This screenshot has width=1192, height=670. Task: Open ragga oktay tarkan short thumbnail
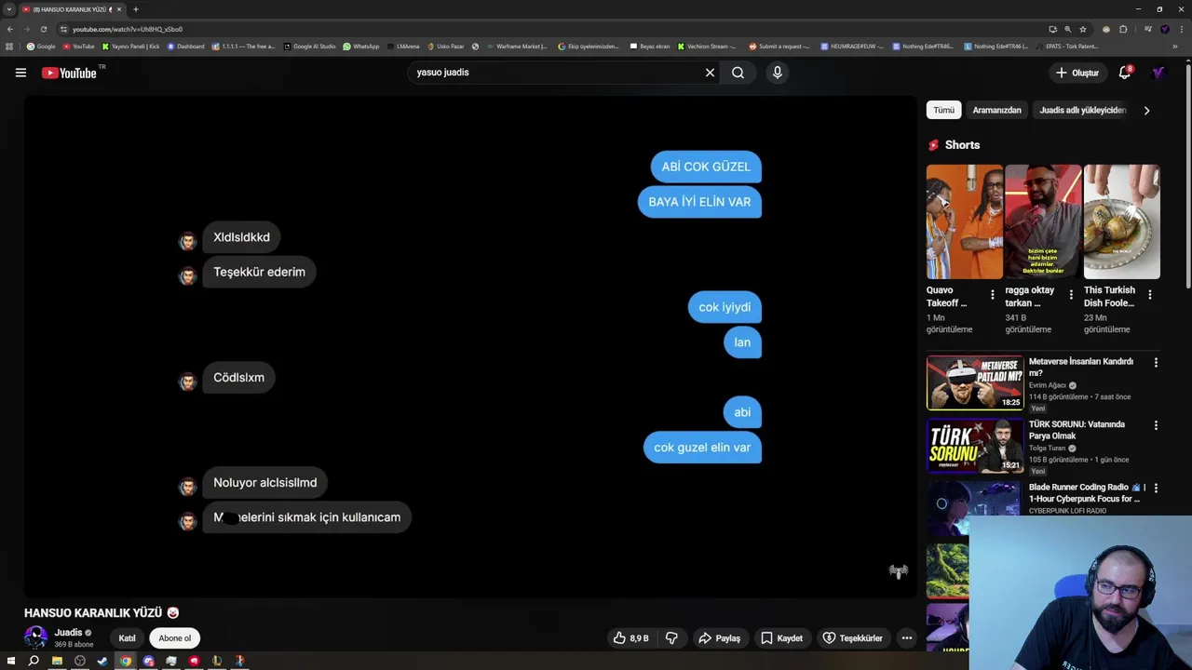[x=1043, y=221]
